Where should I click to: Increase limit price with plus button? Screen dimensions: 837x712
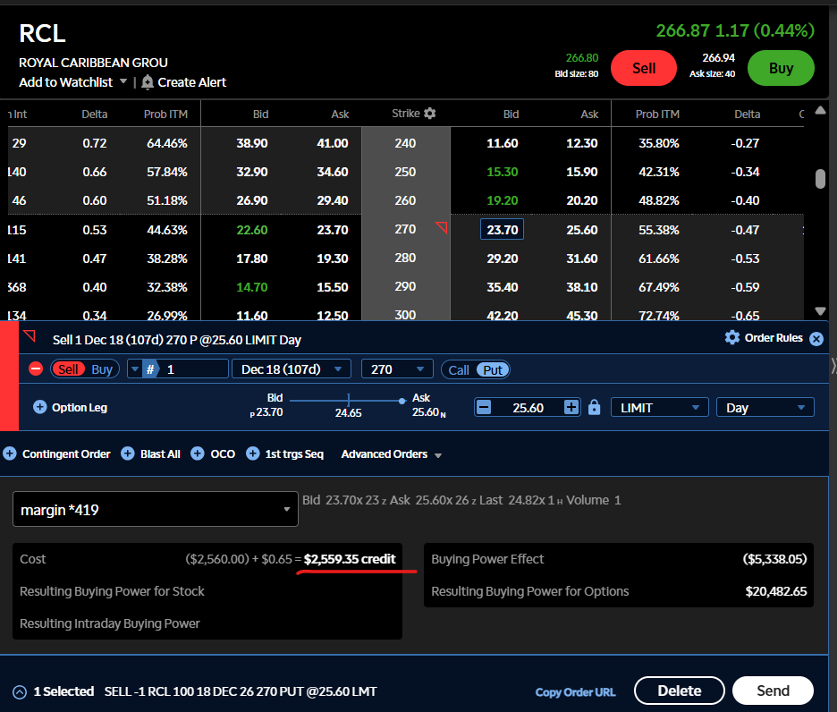571,408
